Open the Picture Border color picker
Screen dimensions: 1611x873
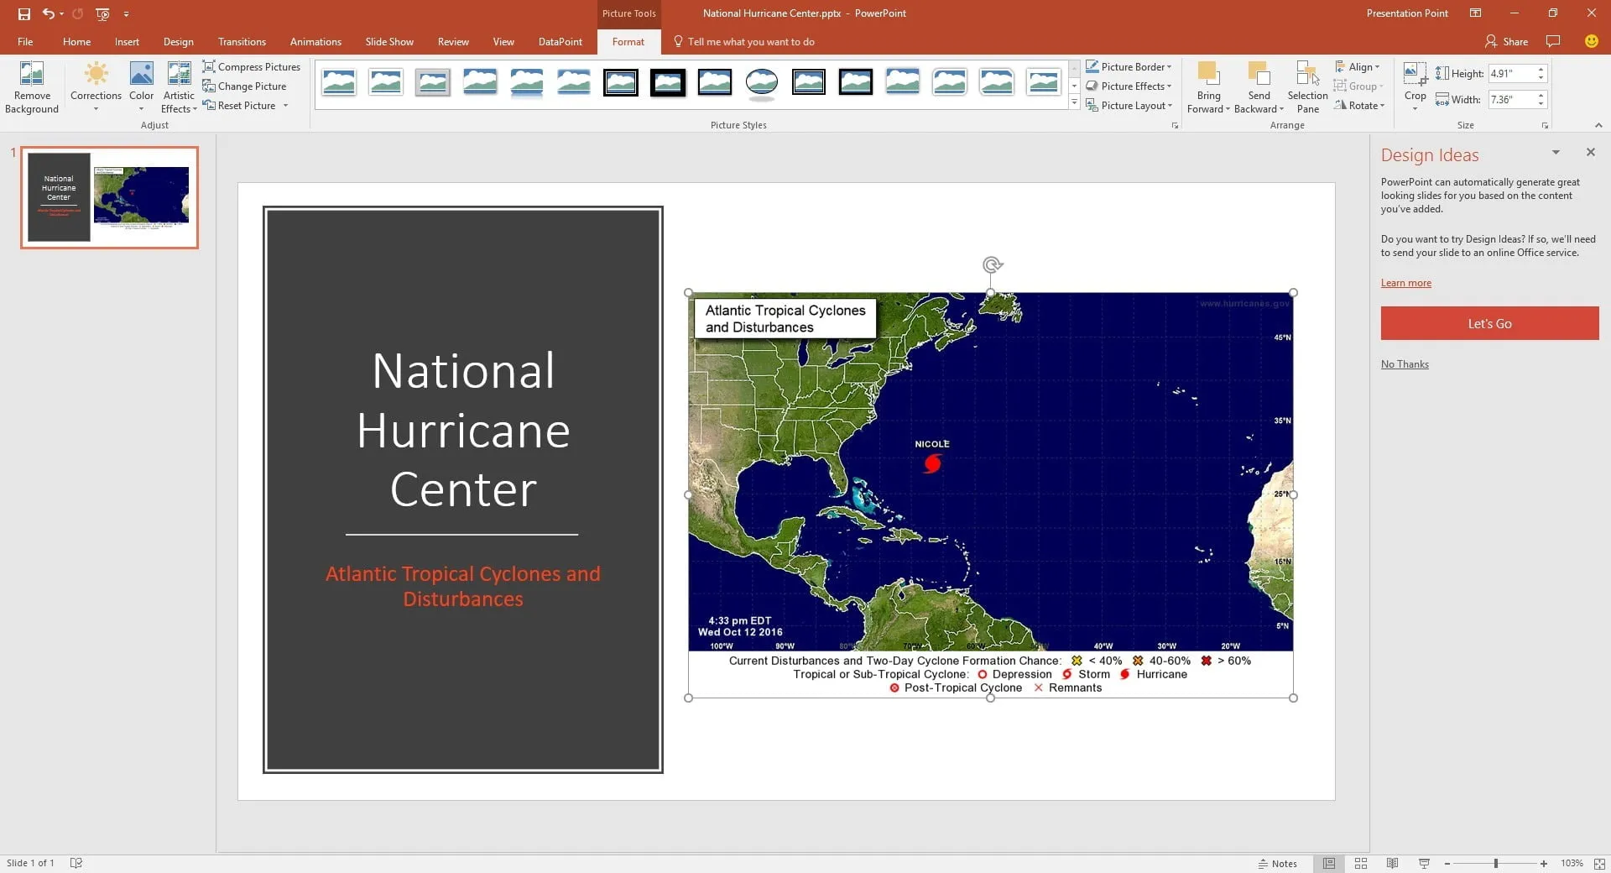tap(1129, 66)
